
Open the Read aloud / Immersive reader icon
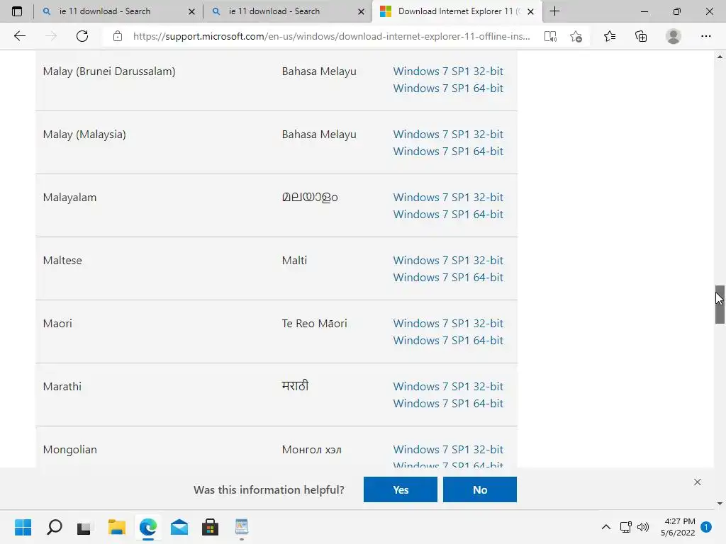(x=550, y=36)
